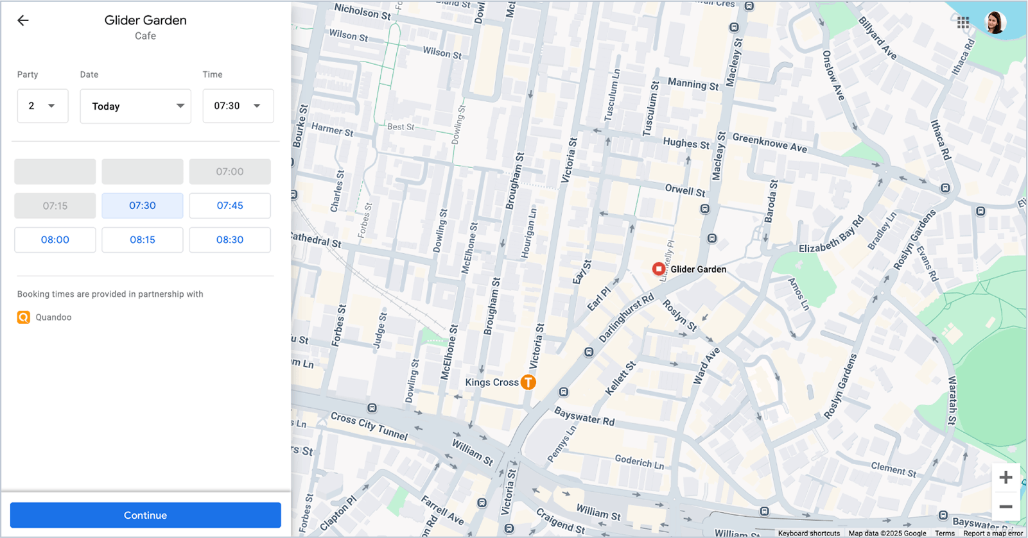Choose the highlighted 07:30 slot
1028x538 pixels.
click(x=143, y=206)
